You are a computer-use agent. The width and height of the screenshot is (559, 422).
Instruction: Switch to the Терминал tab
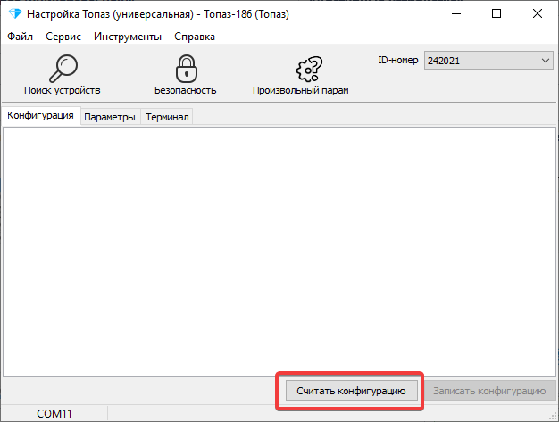(x=167, y=117)
